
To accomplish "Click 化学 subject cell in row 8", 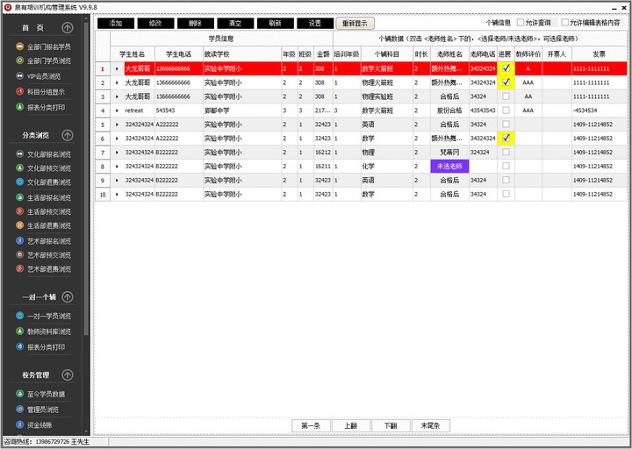I will point(387,167).
